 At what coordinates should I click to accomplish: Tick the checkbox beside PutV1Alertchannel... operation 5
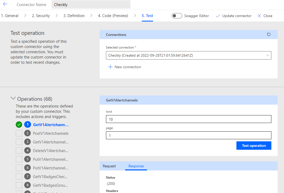(19, 159)
